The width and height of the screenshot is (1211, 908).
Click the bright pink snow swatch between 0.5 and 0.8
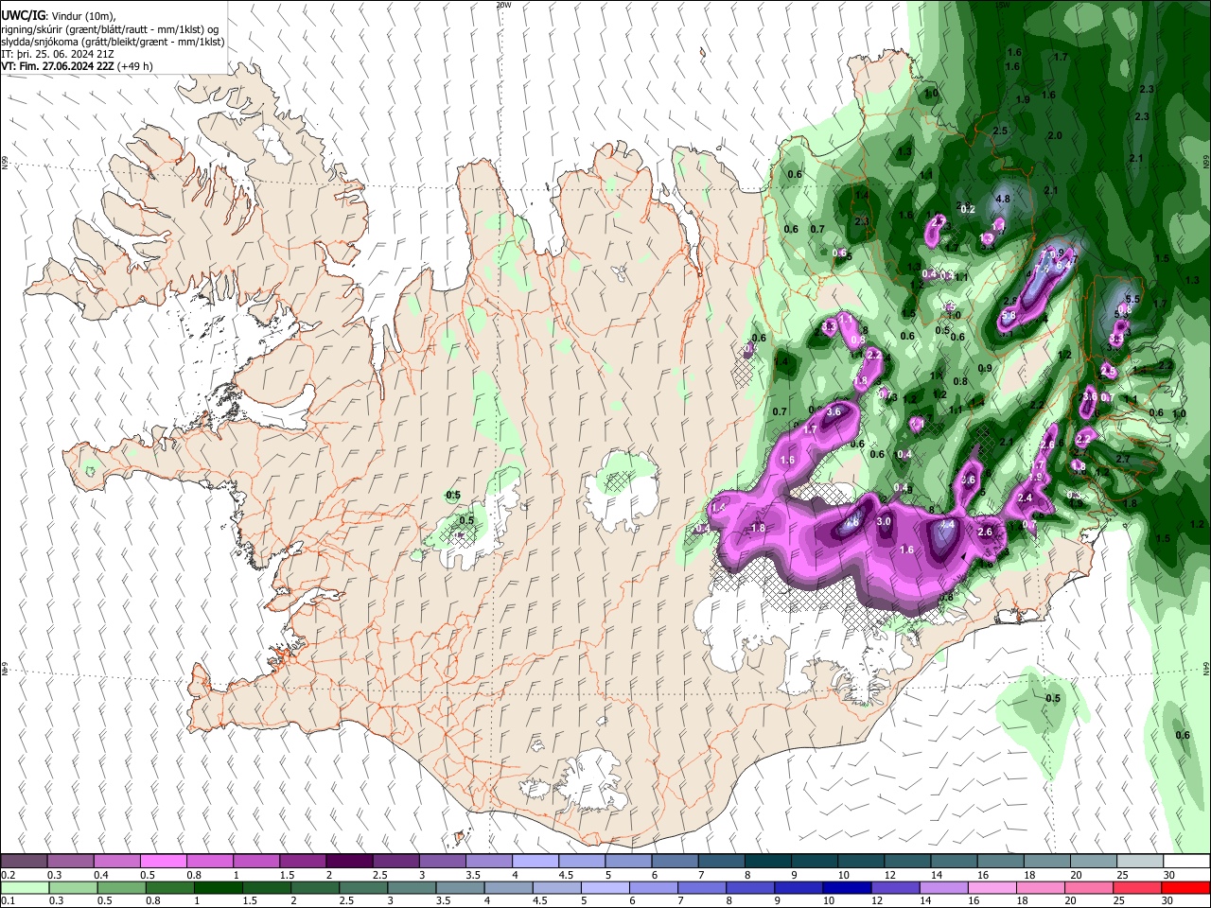[163, 862]
